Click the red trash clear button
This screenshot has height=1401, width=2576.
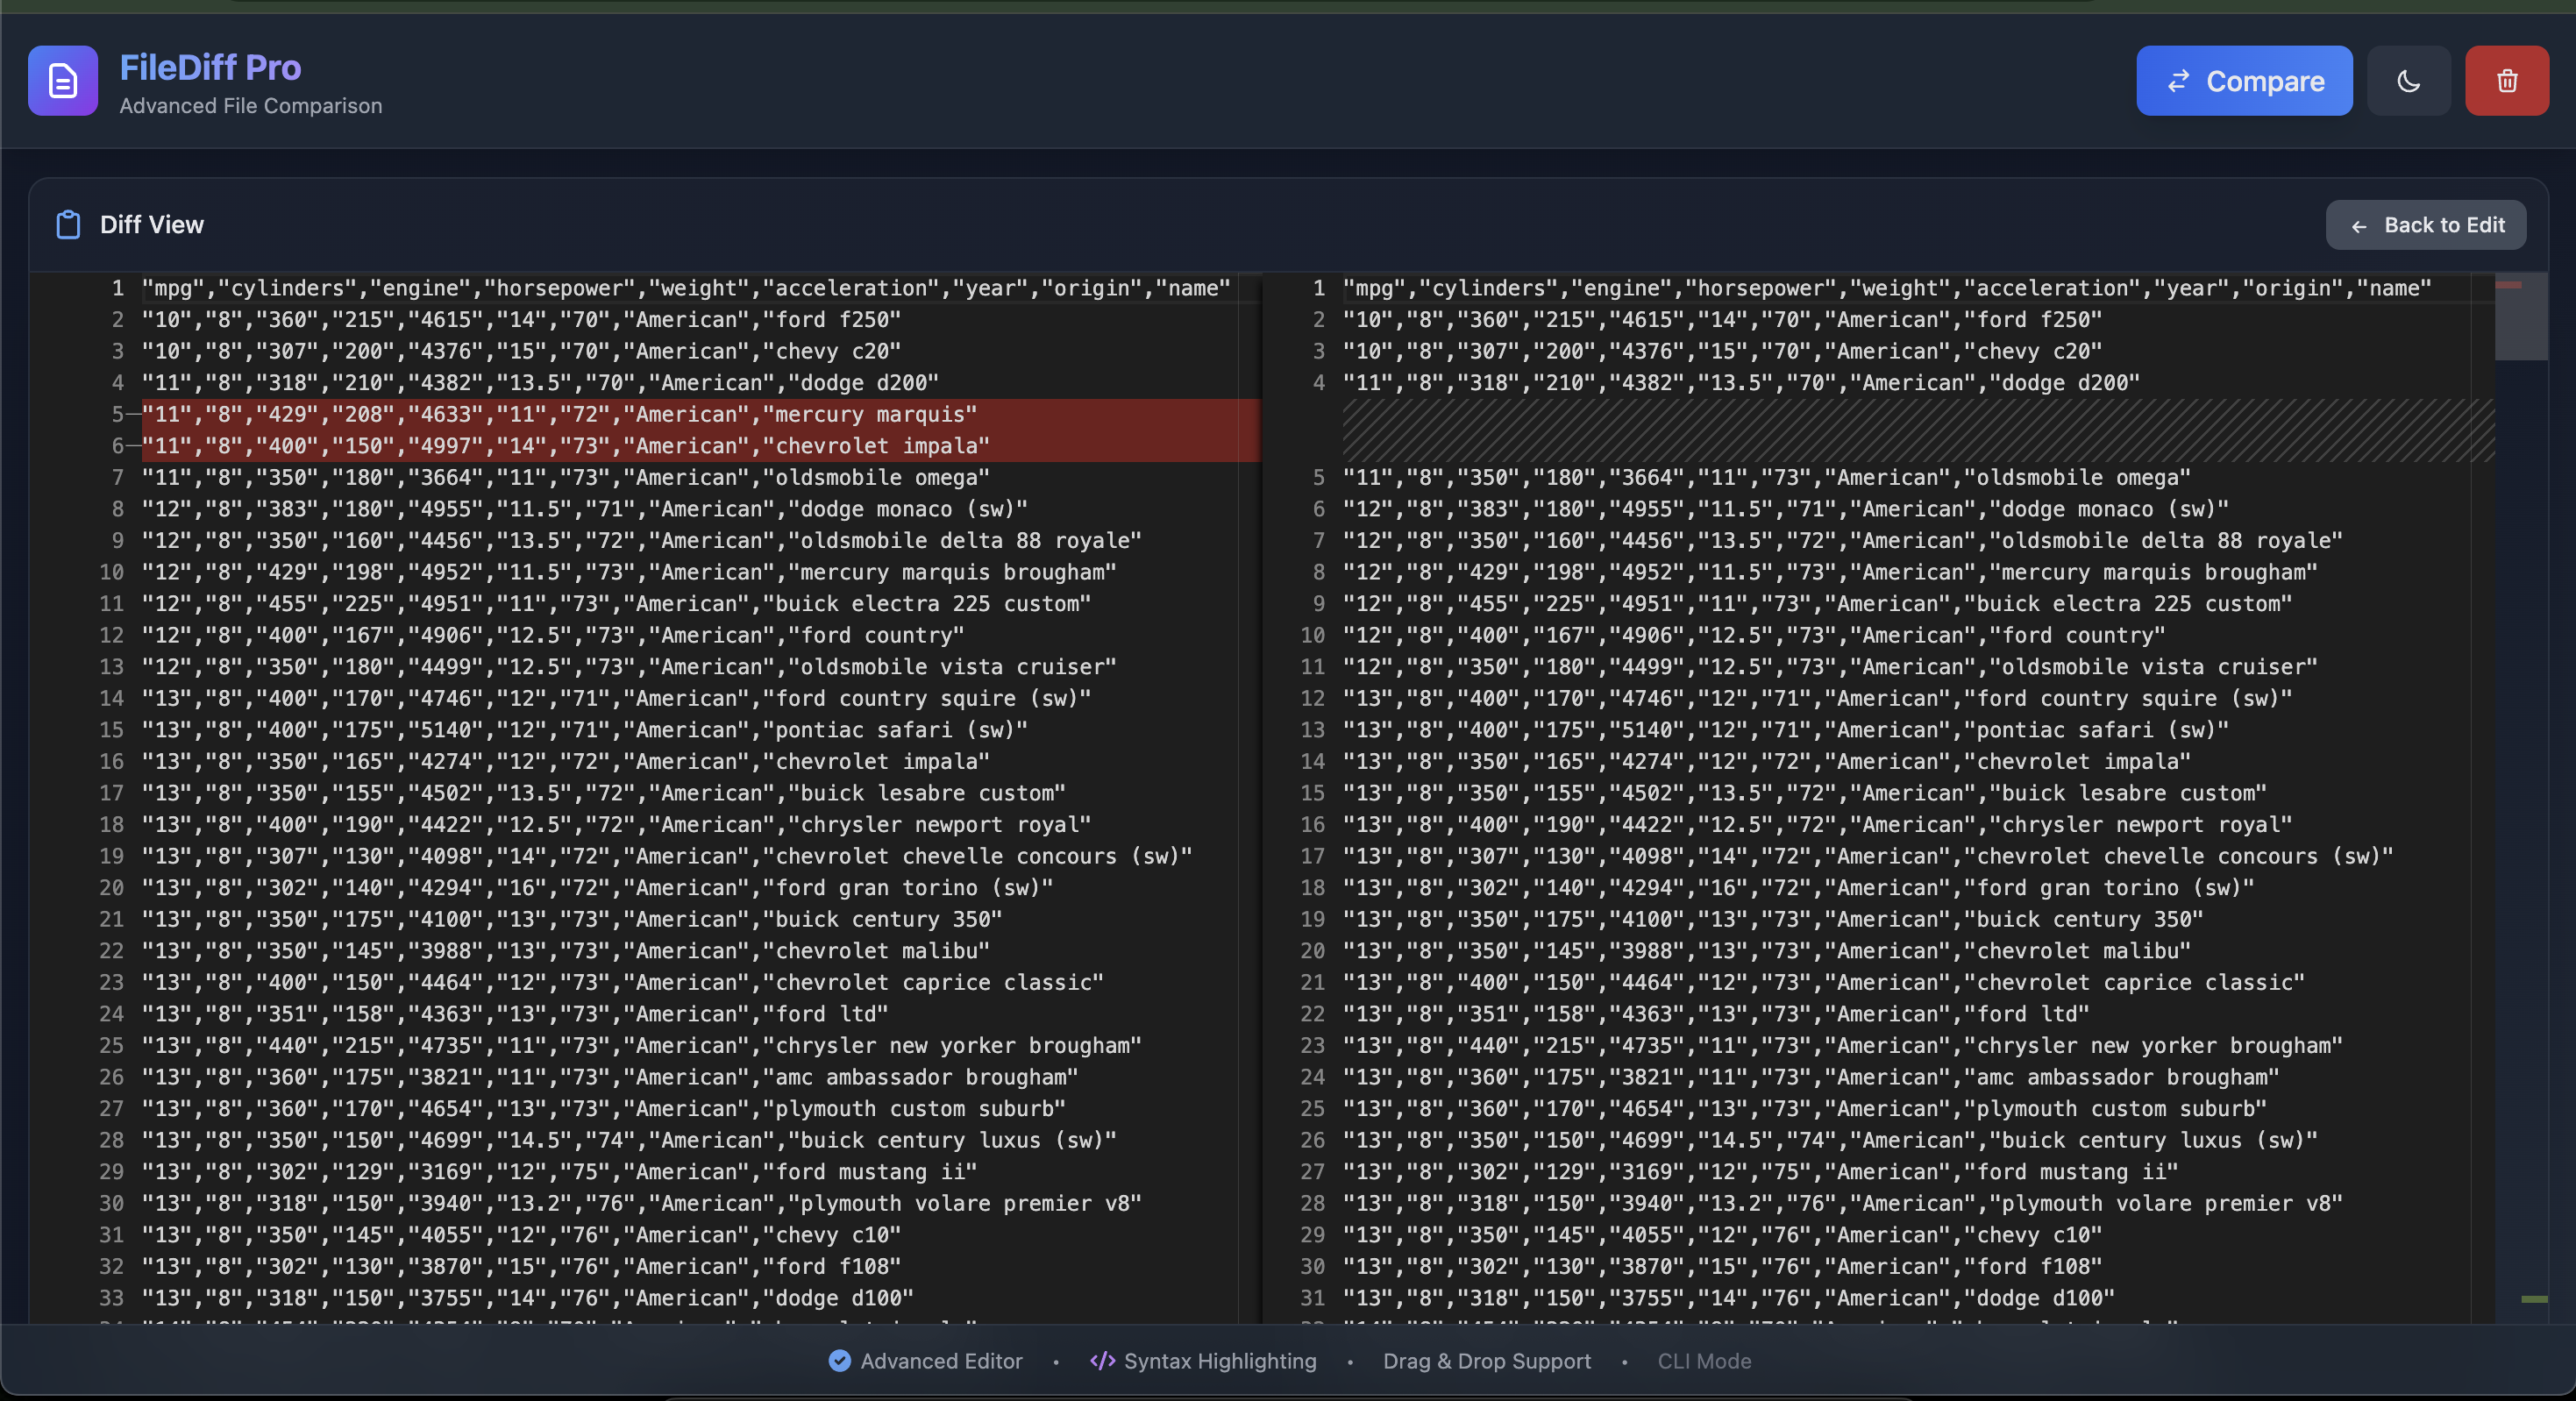pyautogui.click(x=2506, y=81)
